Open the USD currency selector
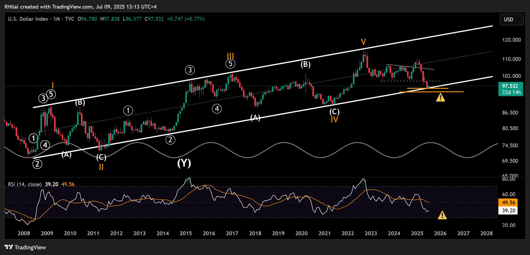The width and height of the screenshot is (530, 255). point(511,20)
